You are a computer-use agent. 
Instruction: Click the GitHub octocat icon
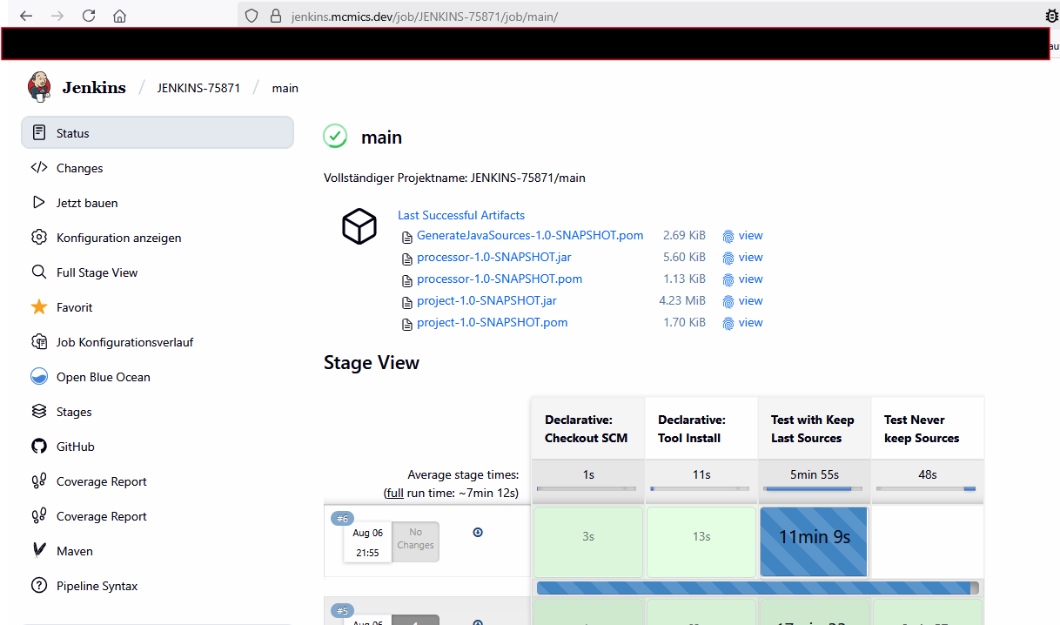(38, 447)
